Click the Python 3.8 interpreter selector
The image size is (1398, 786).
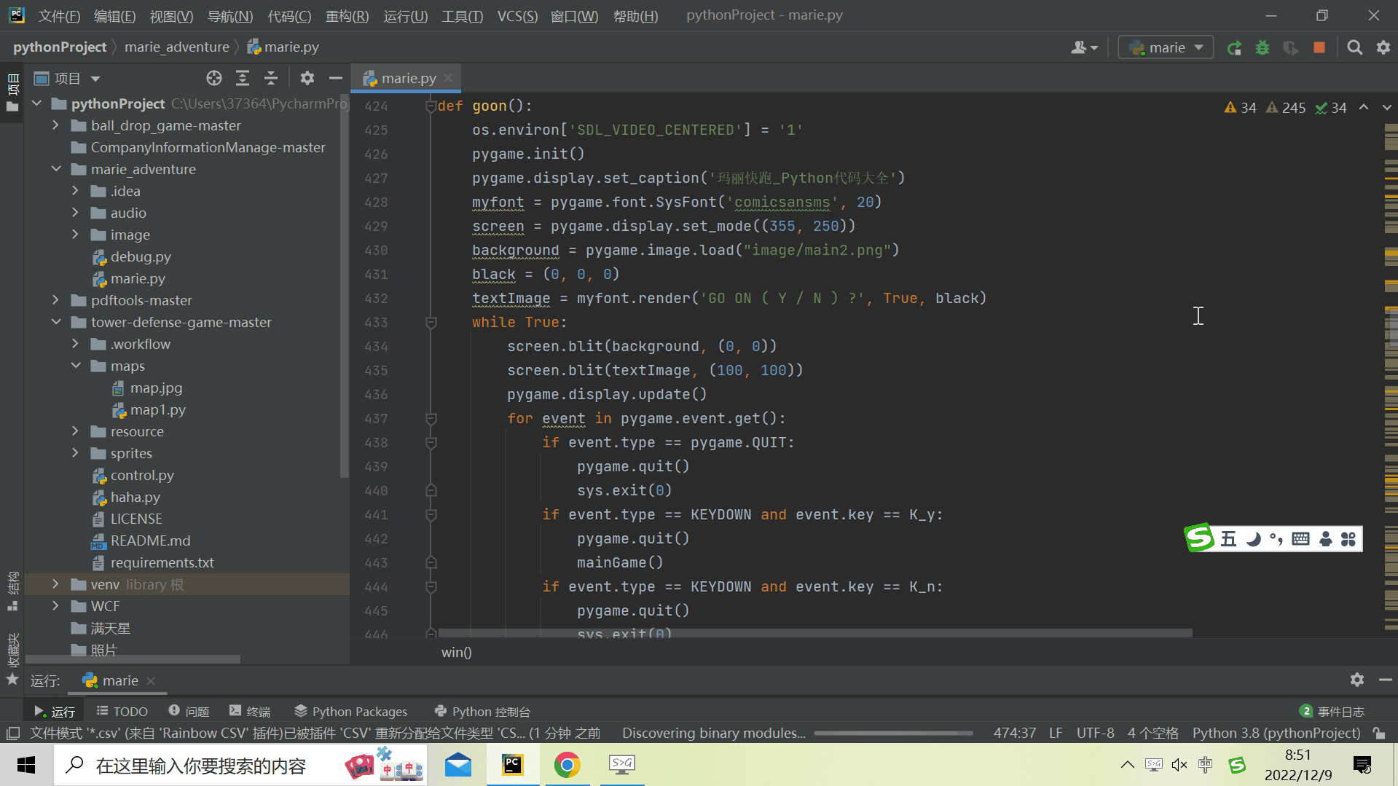[x=1276, y=733]
